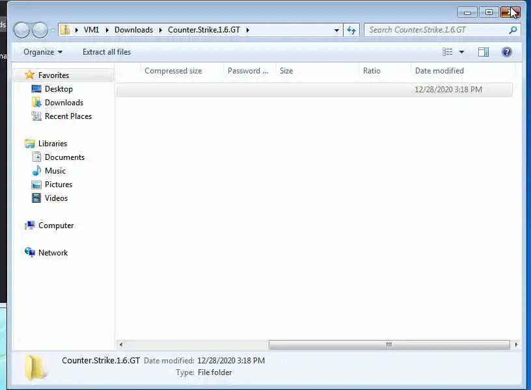The image size is (531, 390).
Task: Click Counter.Strike.1.6.GT in the breadcrumb
Action: (x=204, y=30)
